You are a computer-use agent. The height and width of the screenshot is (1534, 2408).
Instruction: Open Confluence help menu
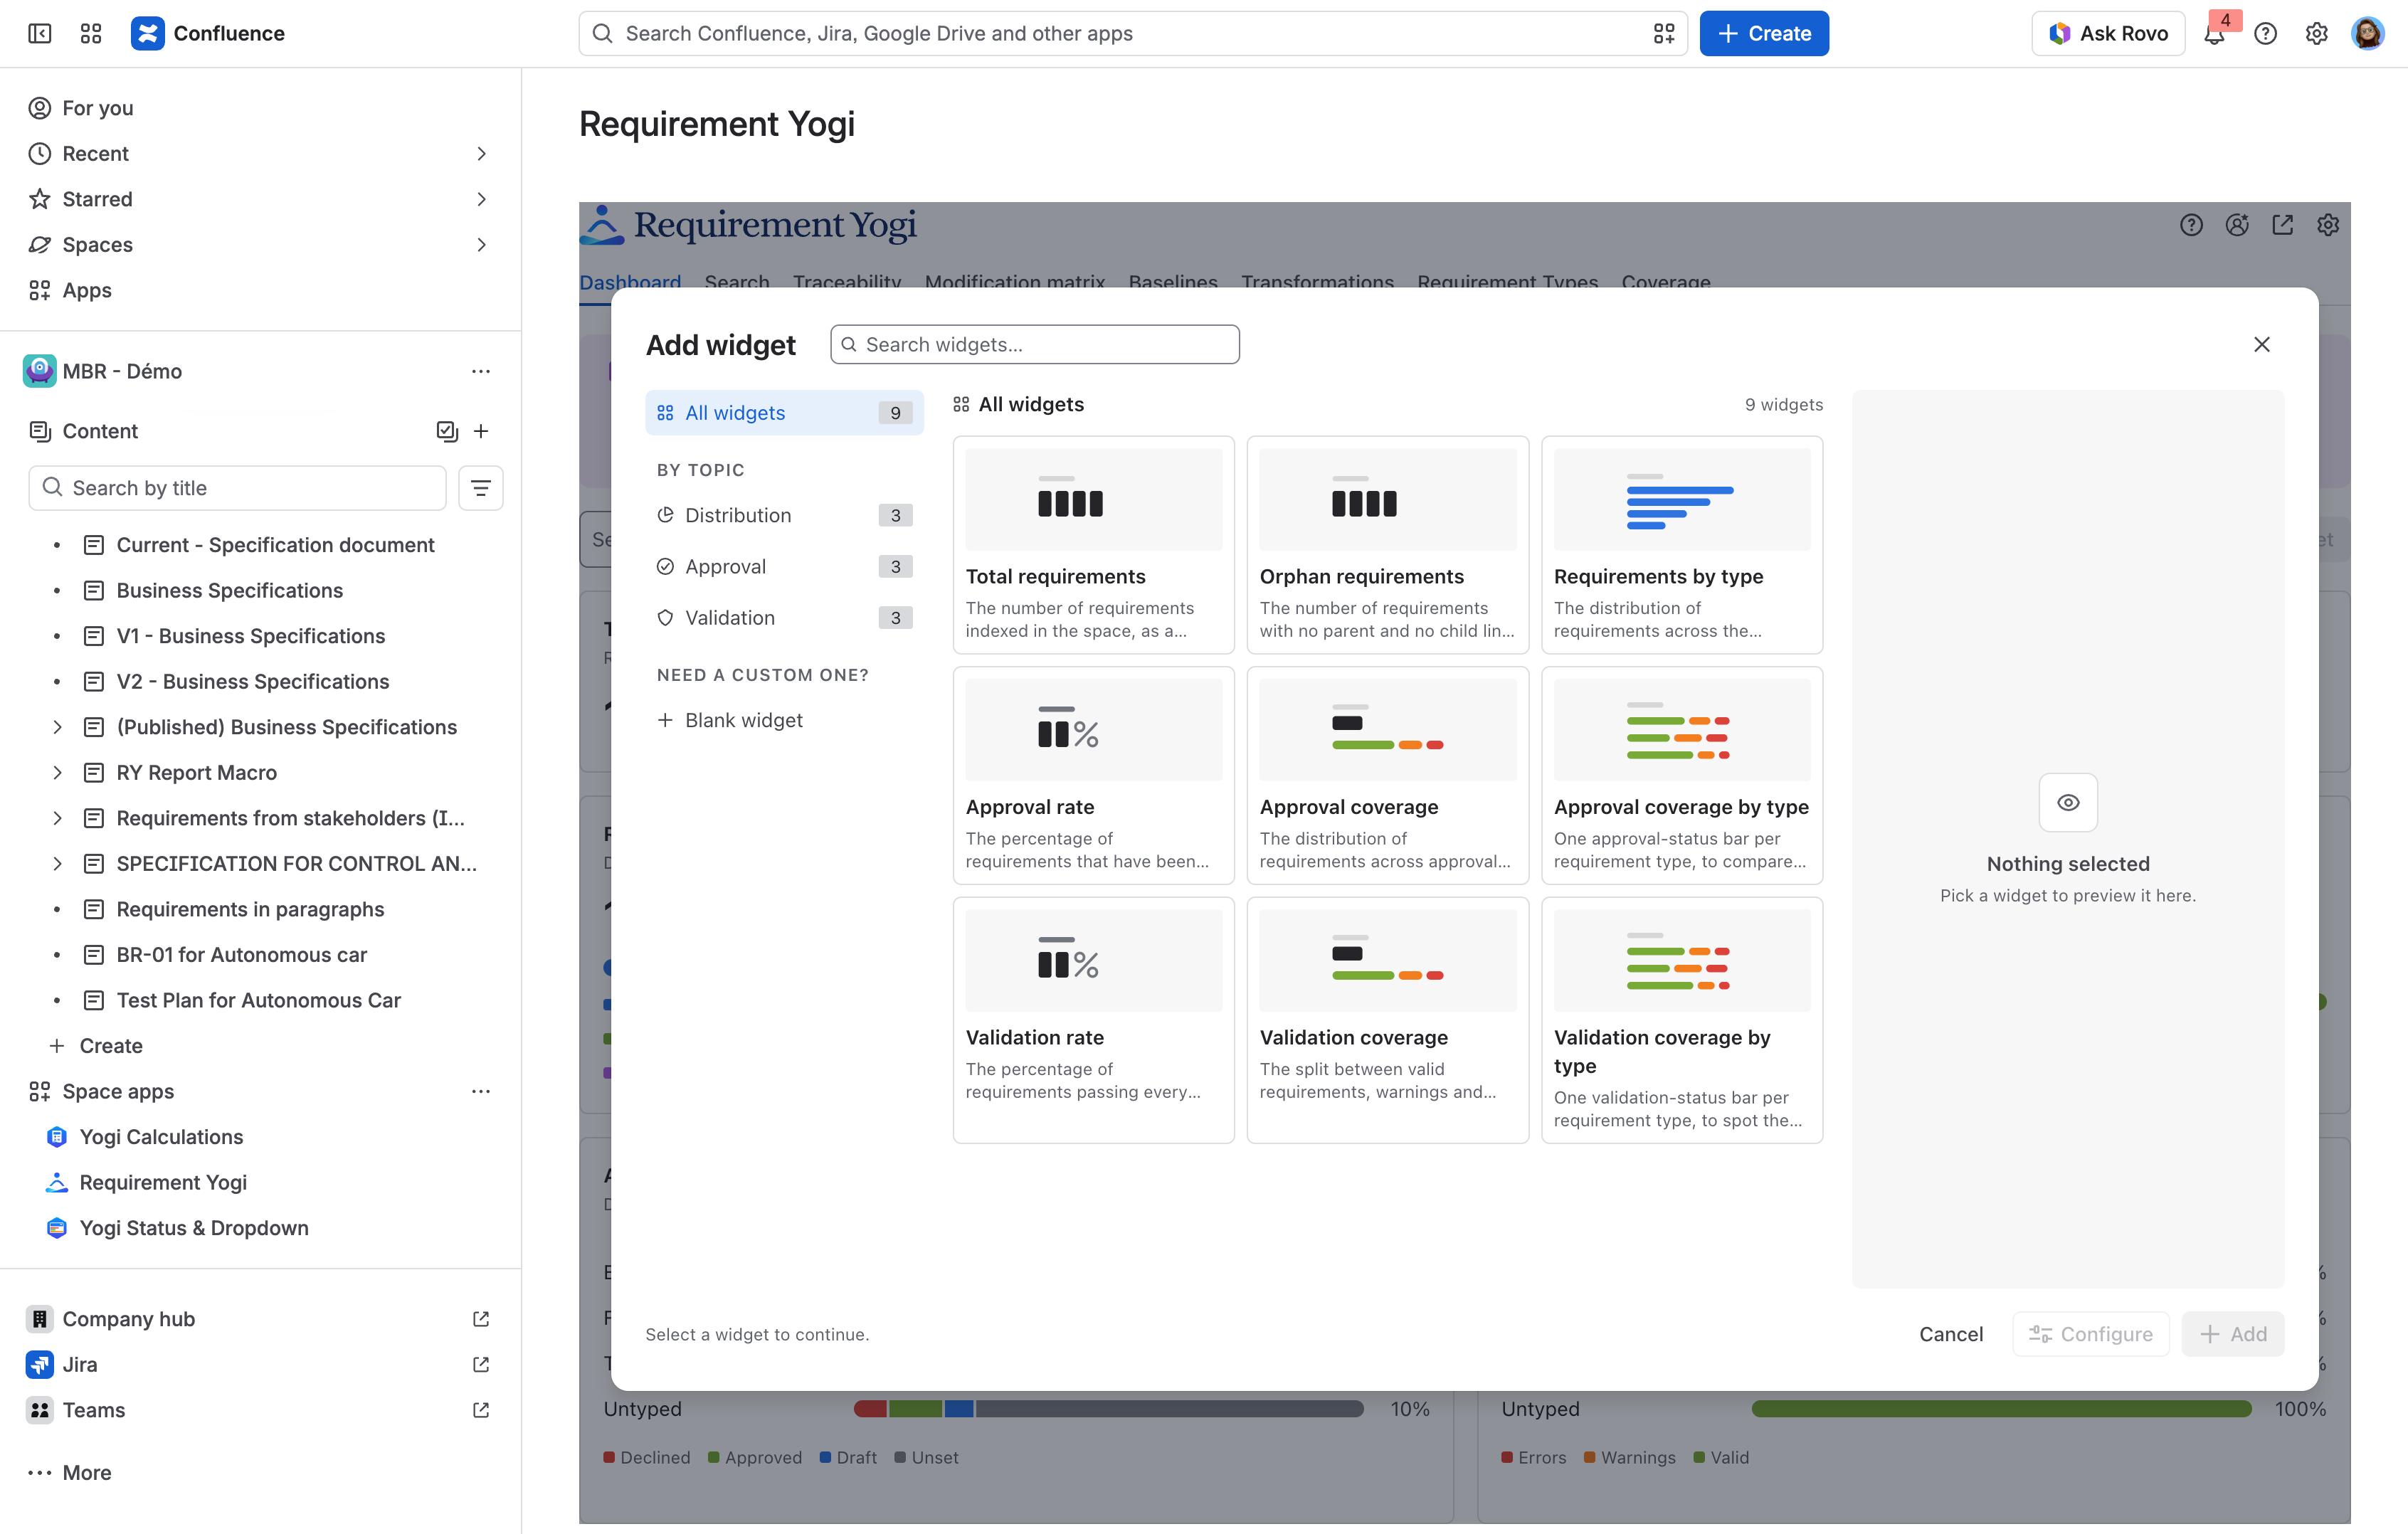2265,34
